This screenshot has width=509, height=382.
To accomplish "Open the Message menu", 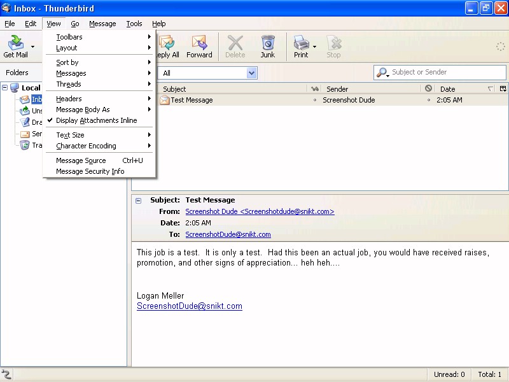I will (102, 24).
